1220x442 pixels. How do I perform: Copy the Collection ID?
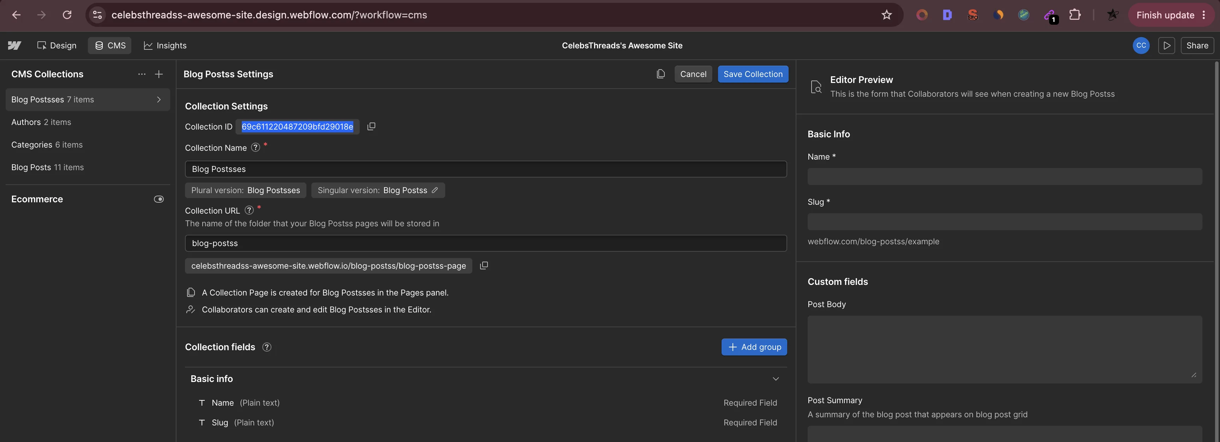(371, 126)
